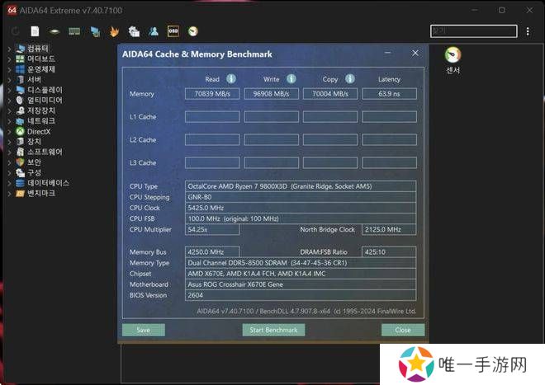Select the 구성 config icon in tree

pyautogui.click(x=21, y=172)
